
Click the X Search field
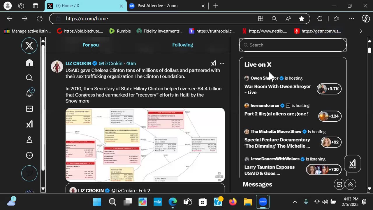coord(293,45)
